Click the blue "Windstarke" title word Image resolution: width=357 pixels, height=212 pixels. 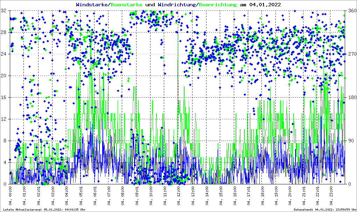(92, 5)
